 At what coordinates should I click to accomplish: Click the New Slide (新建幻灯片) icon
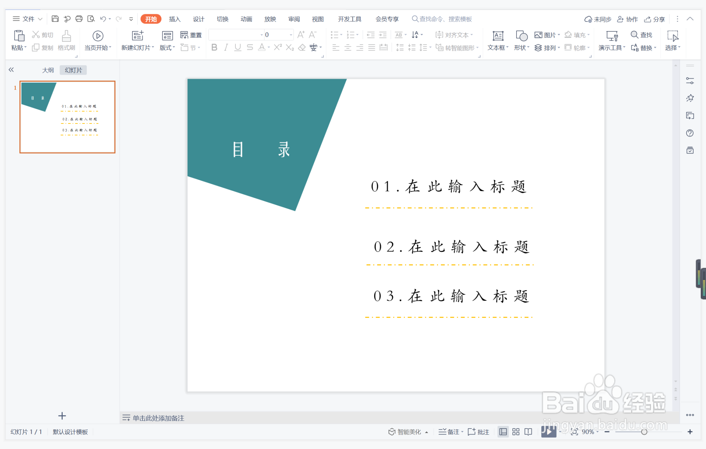tap(137, 36)
